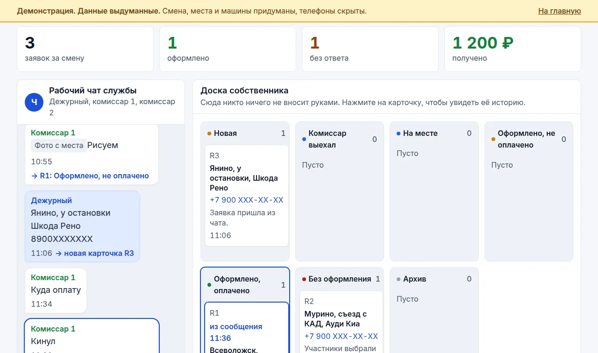Click the 'Оформлено, не оплачено' column header
The width and height of the screenshot is (598, 353).
[x=529, y=139]
